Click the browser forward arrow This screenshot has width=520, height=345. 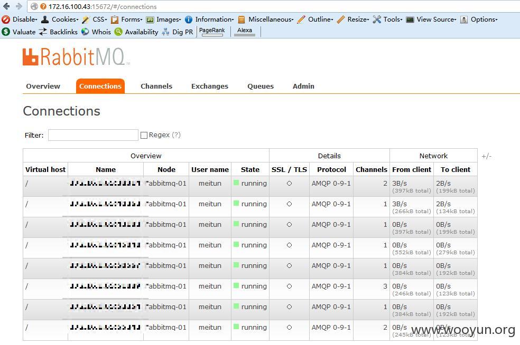click(19, 6)
